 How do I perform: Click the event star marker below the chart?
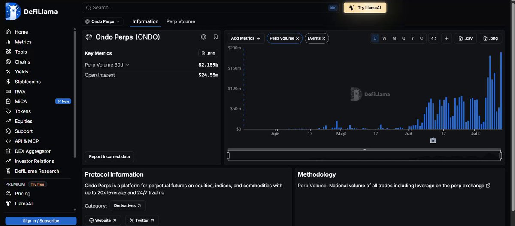pyautogui.click(x=433, y=140)
